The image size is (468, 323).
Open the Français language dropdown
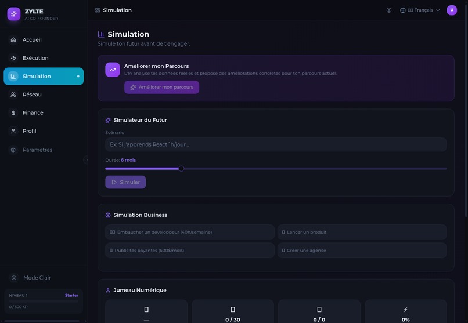coord(420,10)
